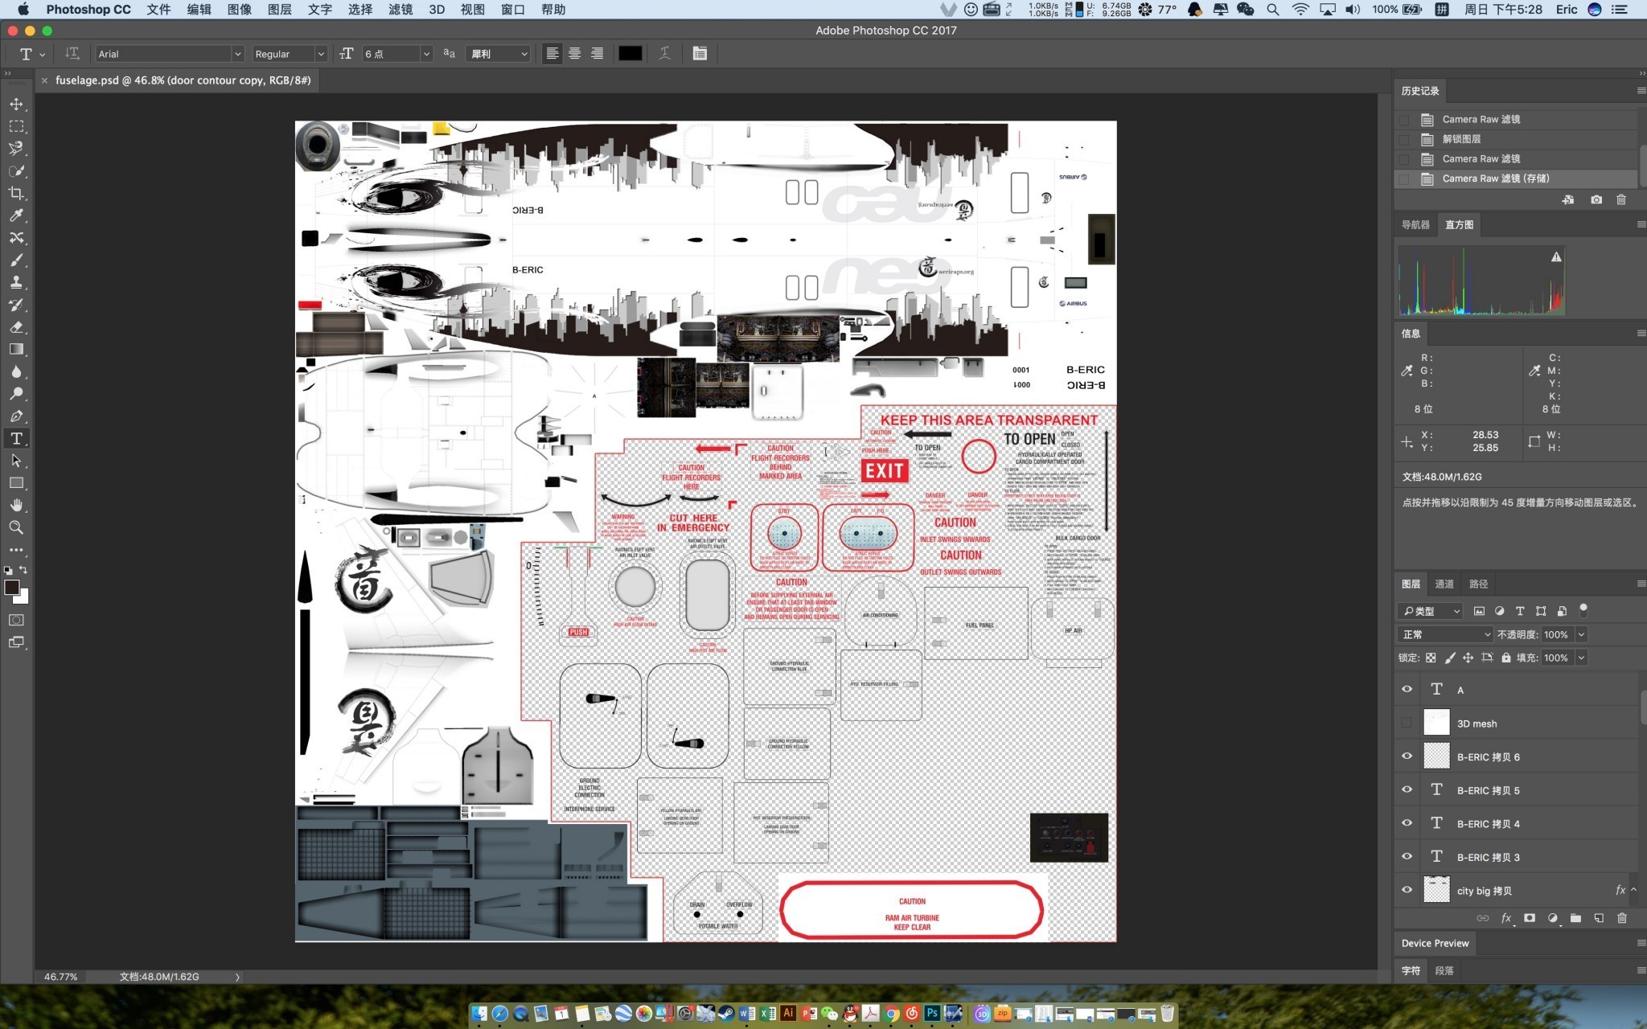Click the text color black swatch
This screenshot has height=1029, width=1647.
pos(630,54)
